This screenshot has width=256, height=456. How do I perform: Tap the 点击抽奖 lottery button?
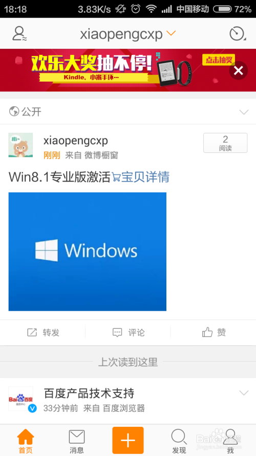tap(219, 60)
